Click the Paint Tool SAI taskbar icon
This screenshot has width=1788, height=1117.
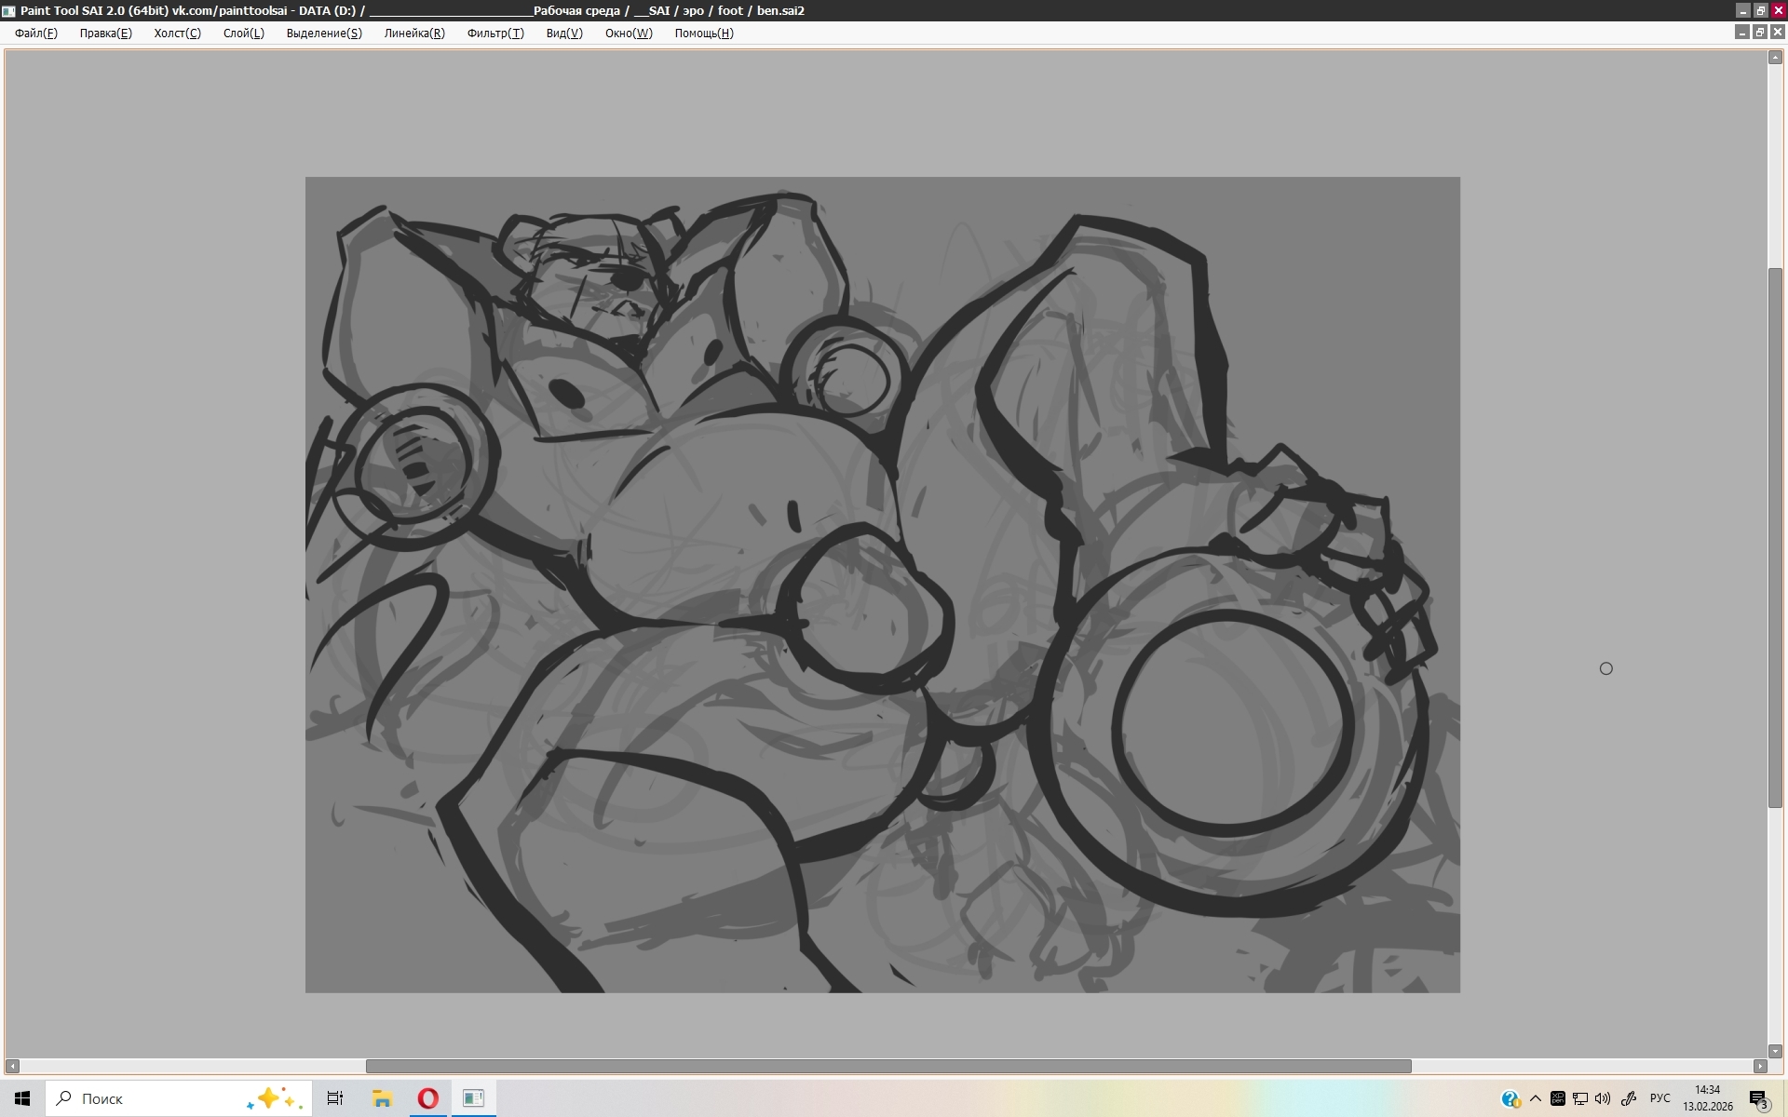(x=473, y=1098)
